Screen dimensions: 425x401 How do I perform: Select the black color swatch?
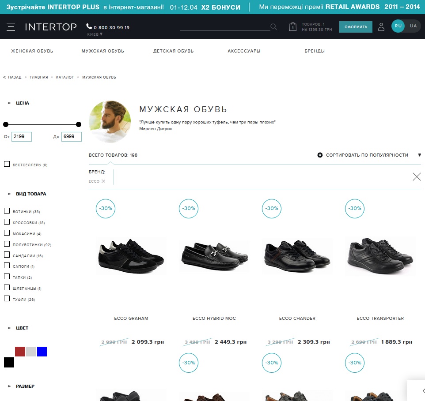(x=9, y=362)
